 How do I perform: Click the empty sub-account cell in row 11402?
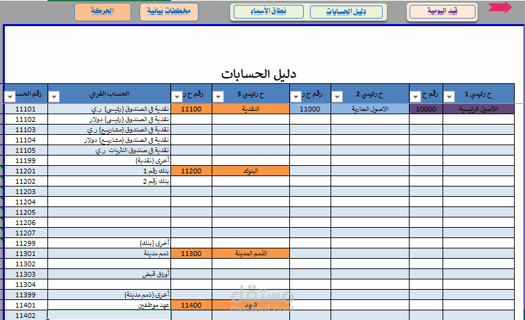click(109, 315)
